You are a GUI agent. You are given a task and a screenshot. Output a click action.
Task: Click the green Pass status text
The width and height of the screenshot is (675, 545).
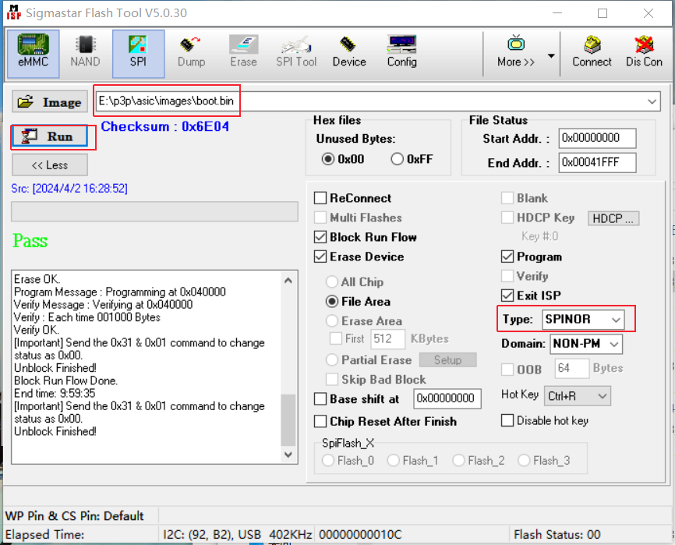30,241
